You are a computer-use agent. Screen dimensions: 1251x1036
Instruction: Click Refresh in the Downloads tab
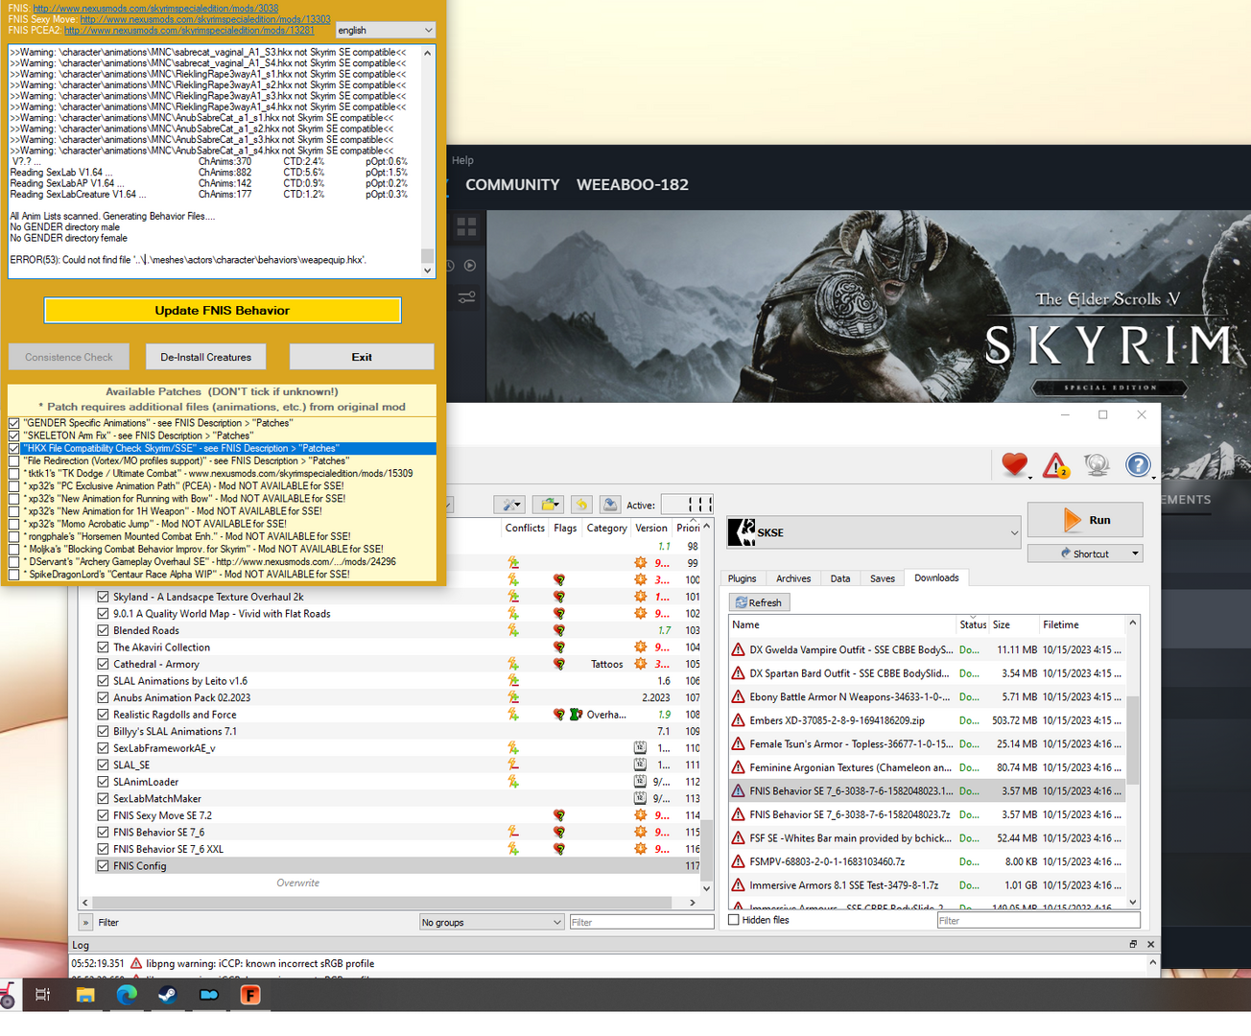coord(759,602)
